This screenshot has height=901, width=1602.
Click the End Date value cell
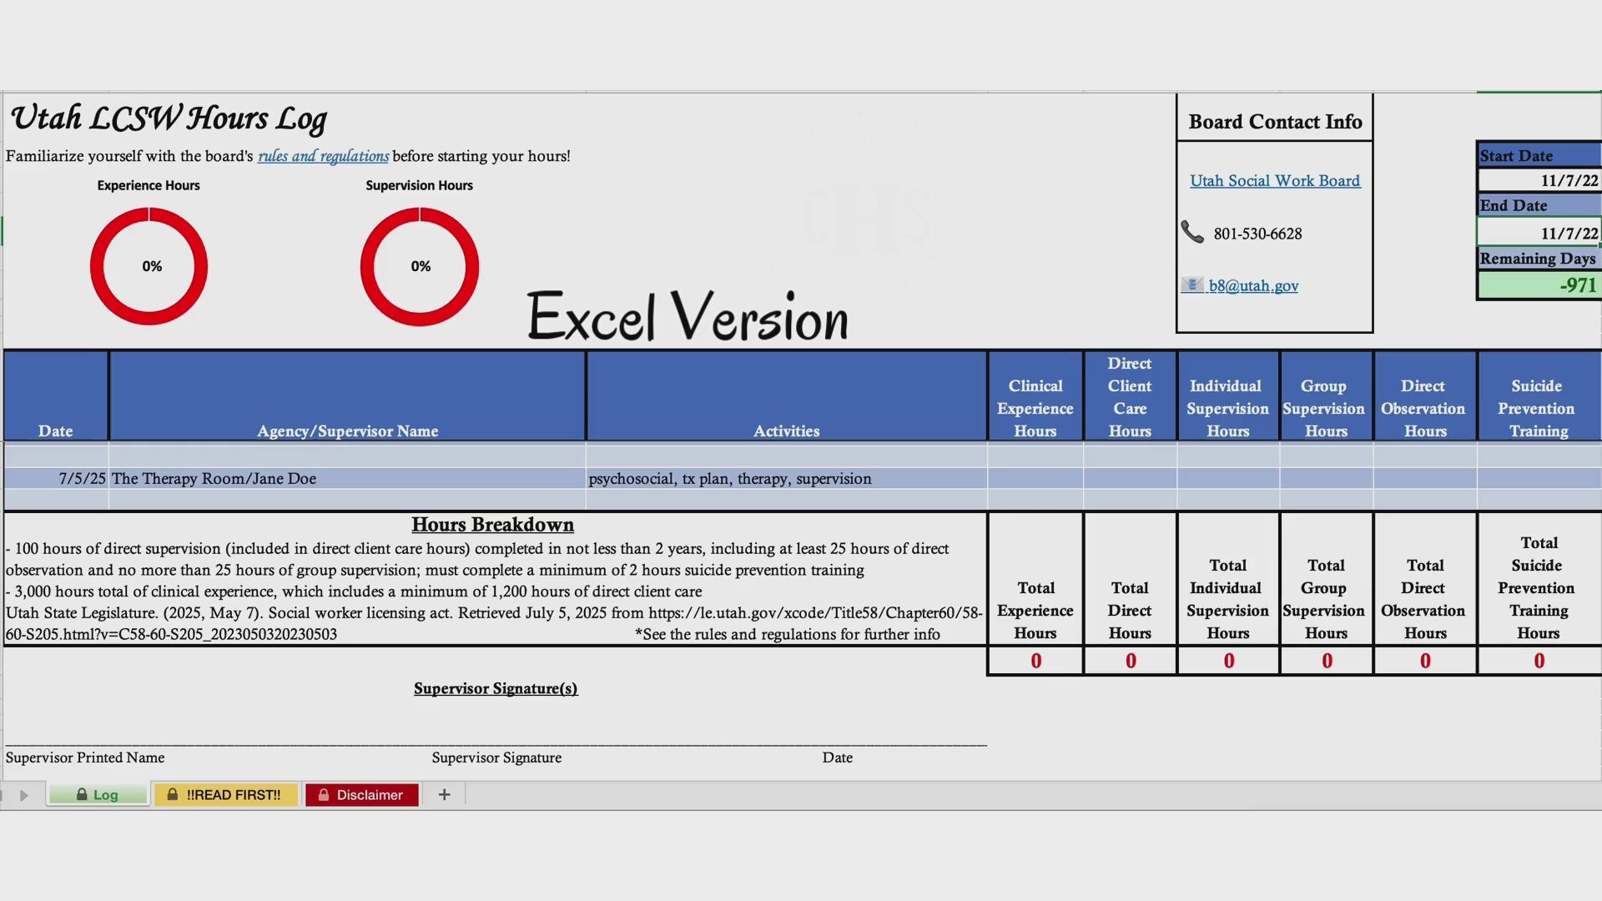click(x=1539, y=233)
